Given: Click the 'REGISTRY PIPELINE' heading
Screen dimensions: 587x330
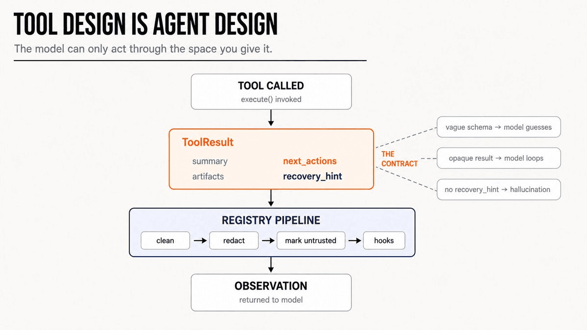Looking at the screenshot, I should [x=271, y=220].
